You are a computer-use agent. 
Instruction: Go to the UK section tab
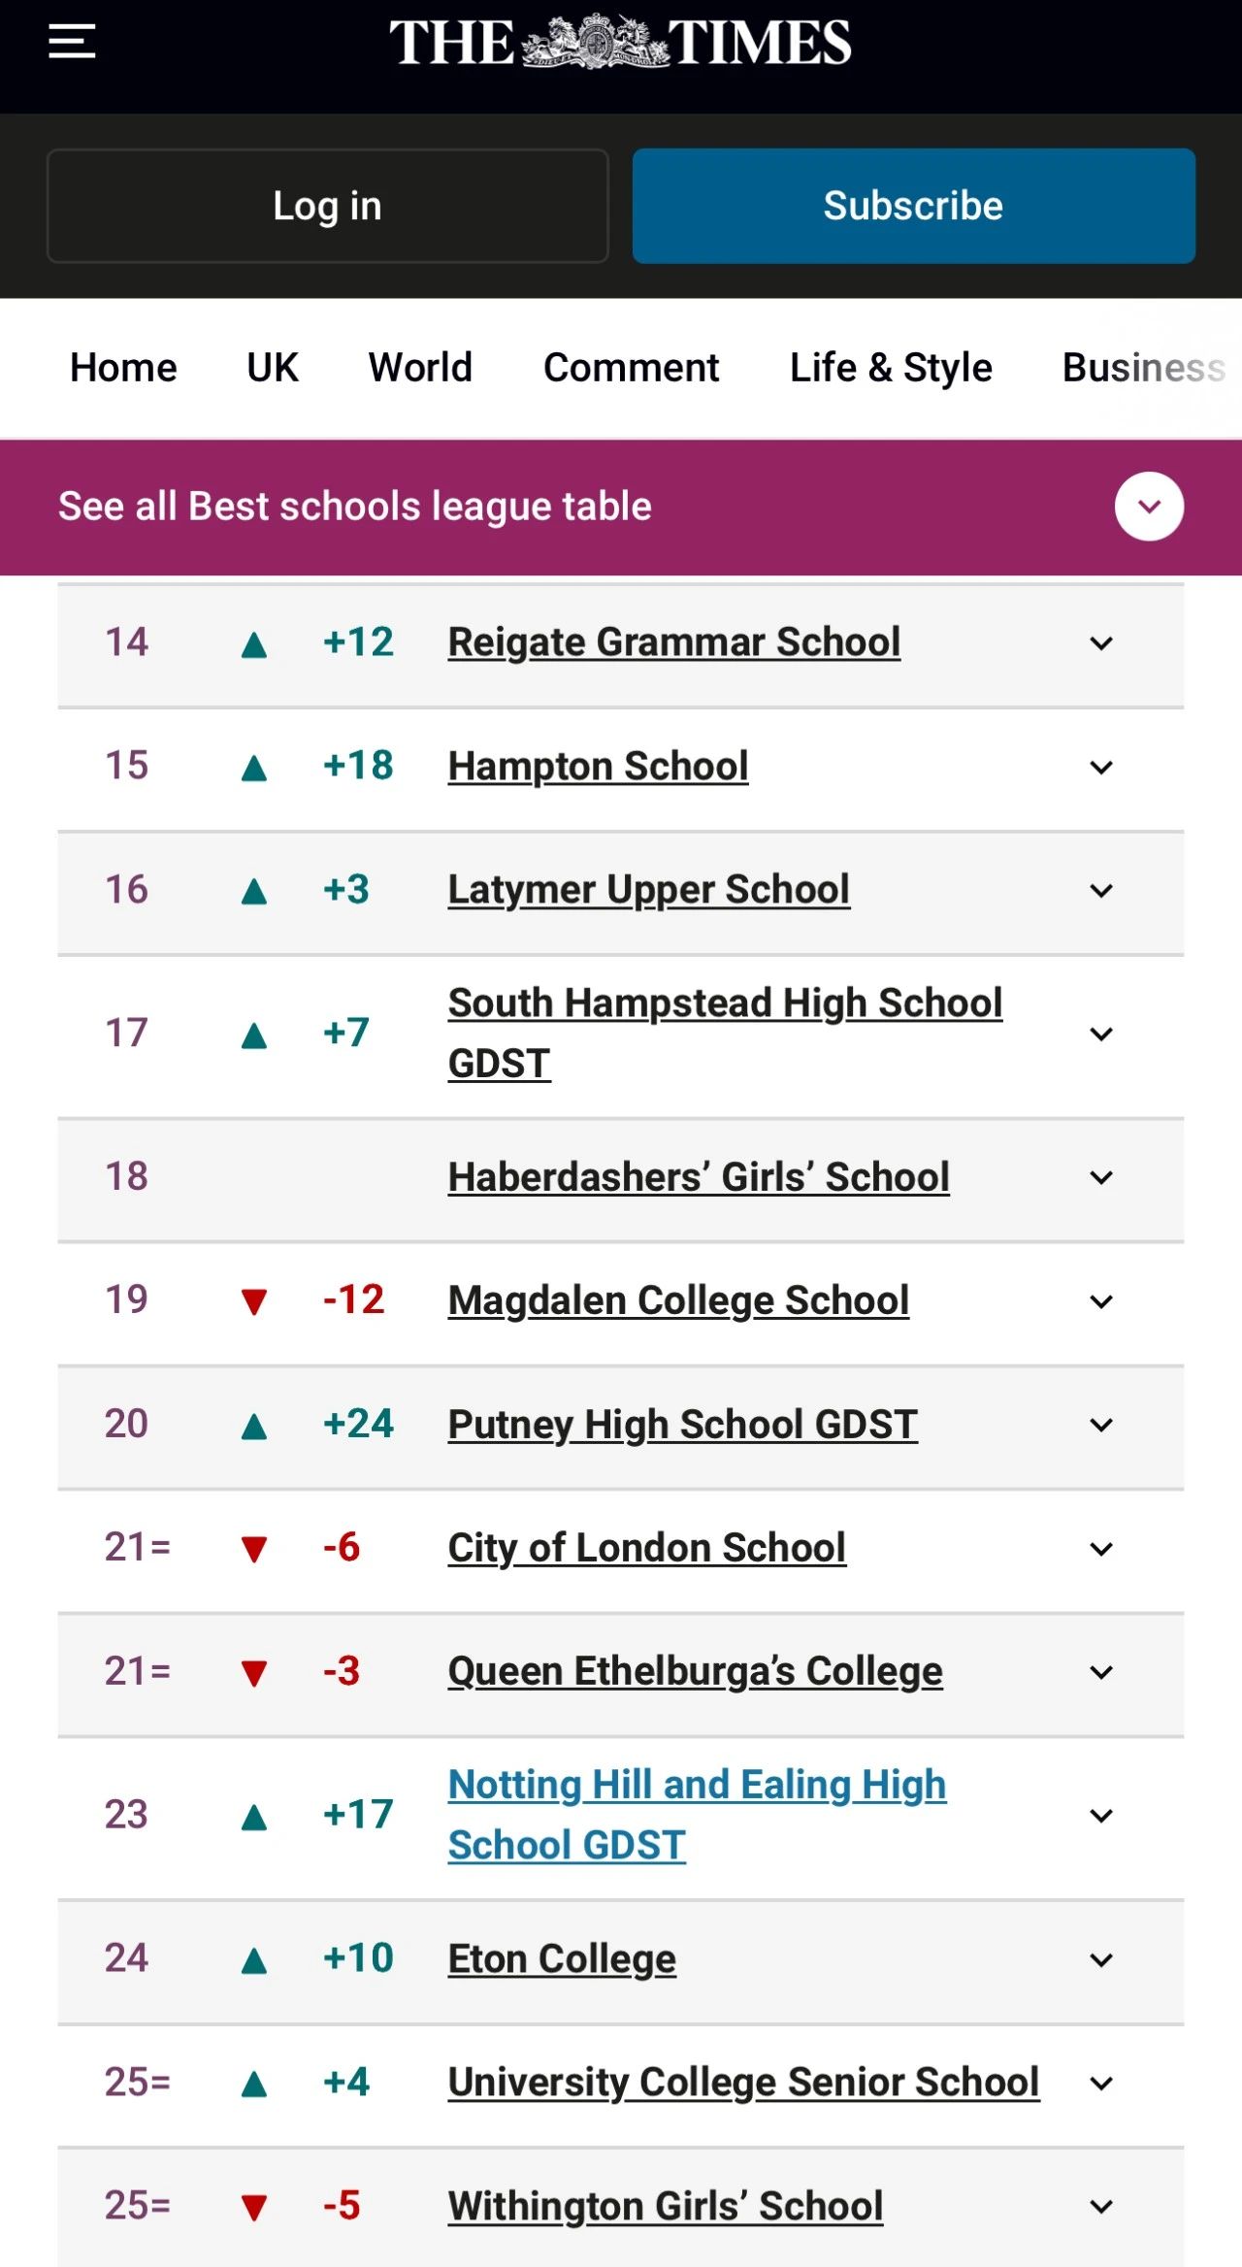(273, 368)
